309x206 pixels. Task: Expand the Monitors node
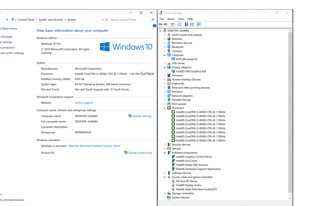tap(165, 92)
